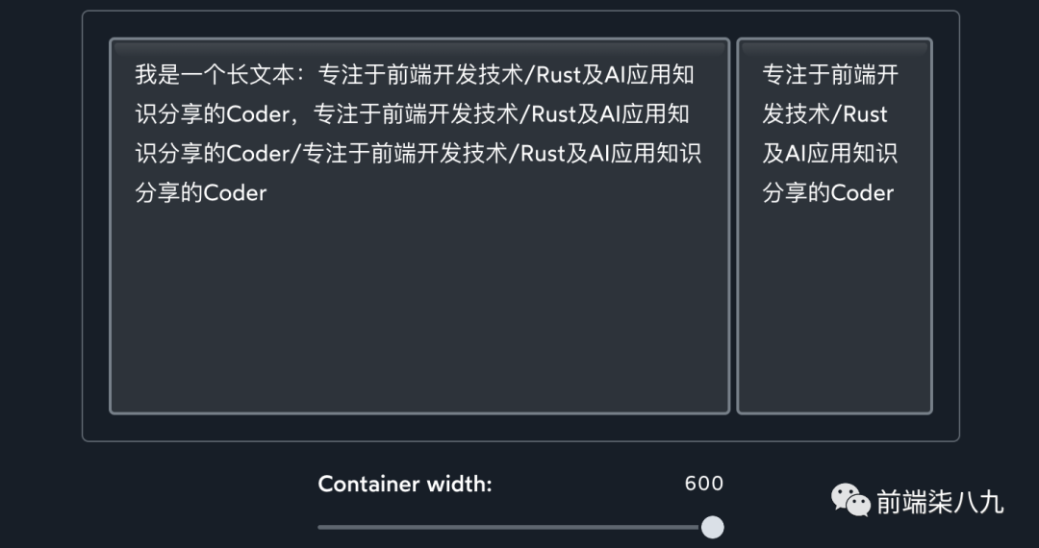Click the Container width slider thumb

712,527
